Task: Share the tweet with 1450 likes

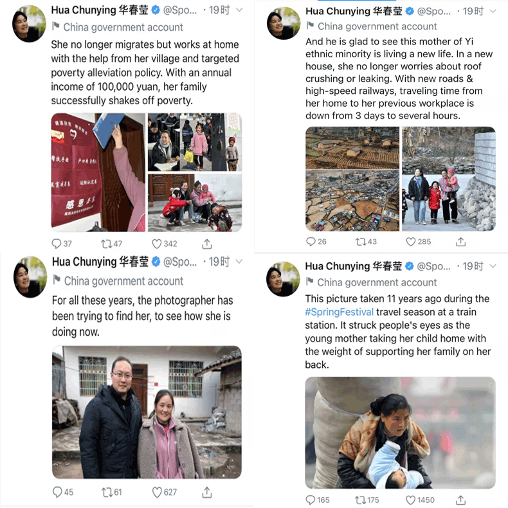Action: pyautogui.click(x=460, y=500)
